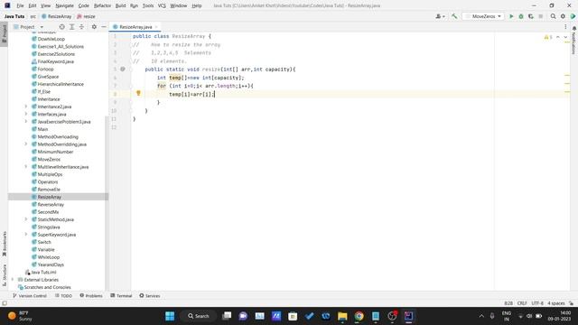Open the Edit menu
This screenshot has width=578, height=325.
click(x=33, y=5)
